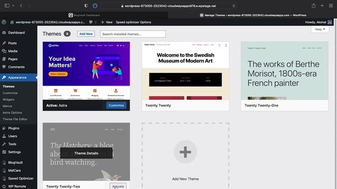Go back with Safari back arrow
The height and width of the screenshot is (189, 337).
point(21,6)
